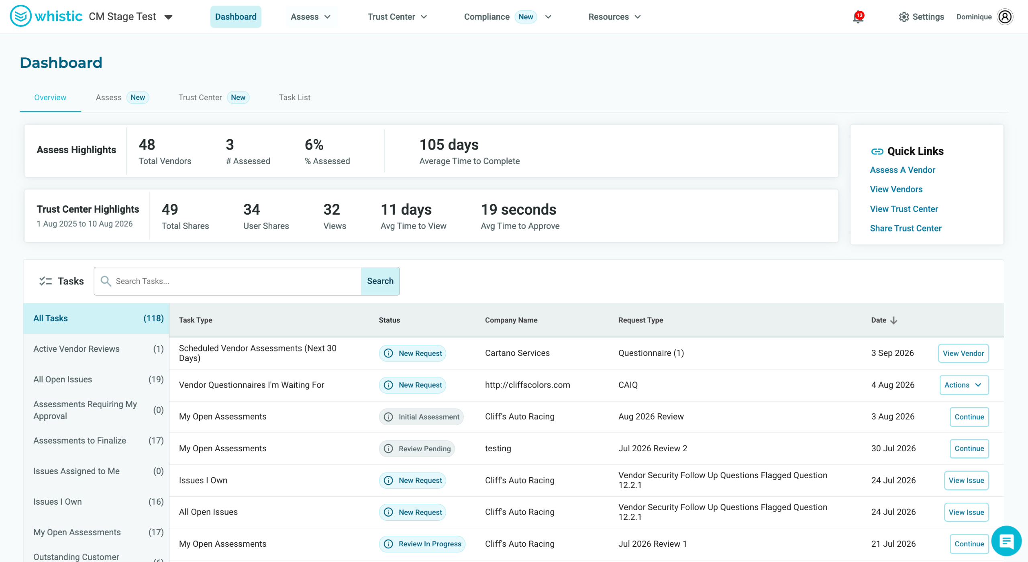Click the CAIQ request type cell
The height and width of the screenshot is (562, 1028).
pyautogui.click(x=628, y=385)
